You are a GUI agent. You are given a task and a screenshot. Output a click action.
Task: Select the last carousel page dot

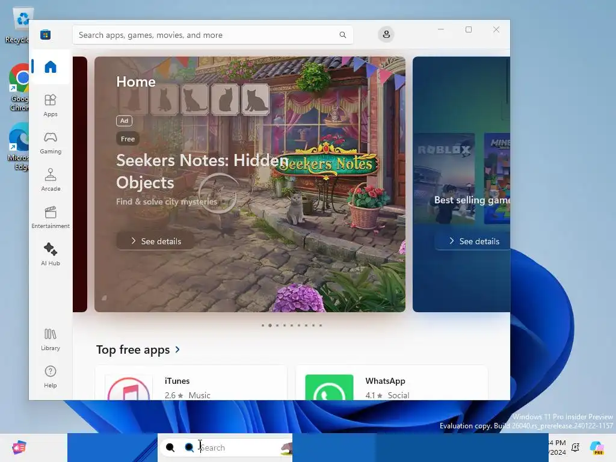(x=321, y=325)
